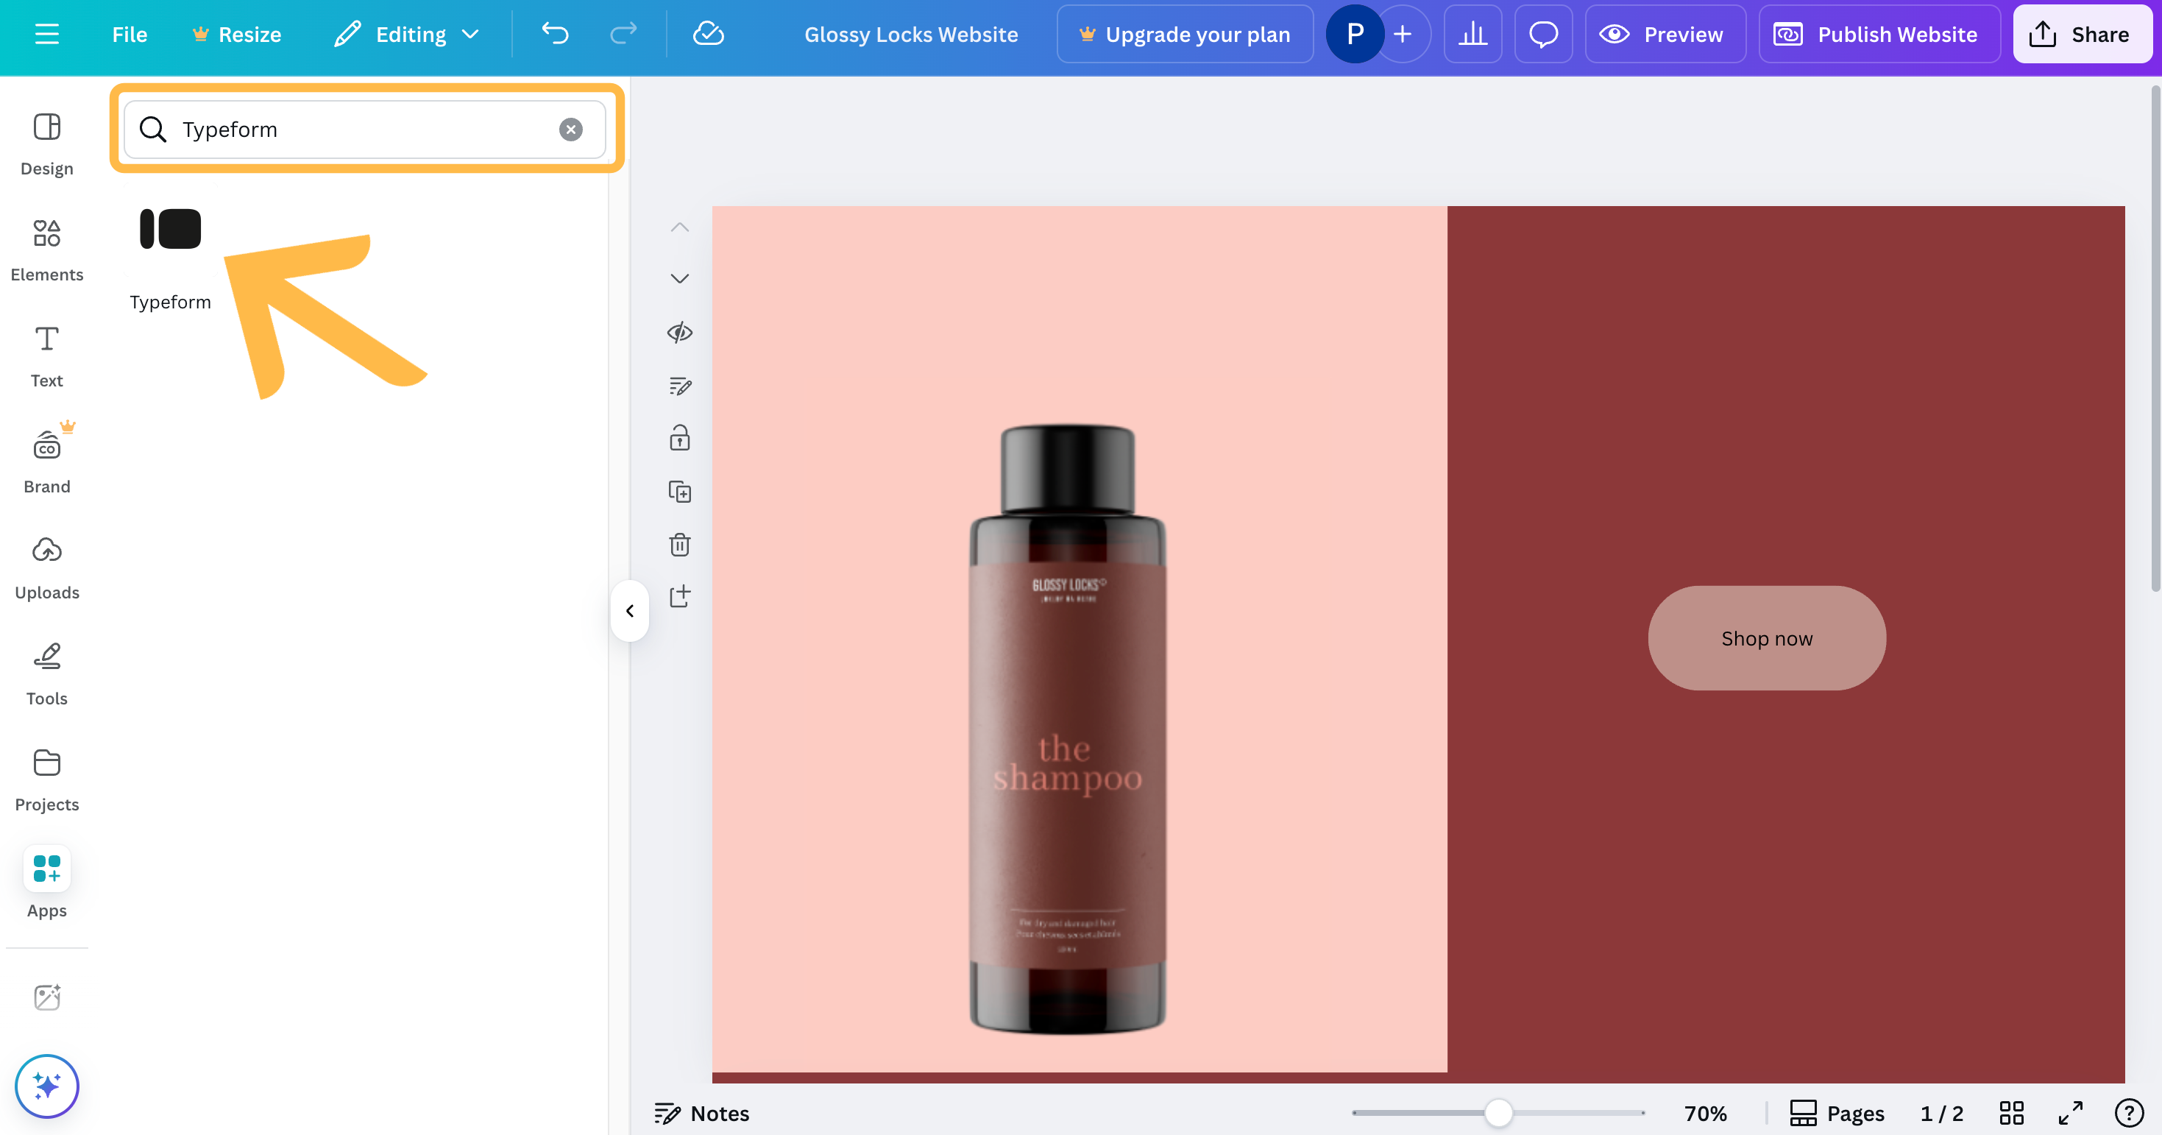Viewport: 2162px width, 1135px height.
Task: Click inside the Typeform search field
Action: 365,130
